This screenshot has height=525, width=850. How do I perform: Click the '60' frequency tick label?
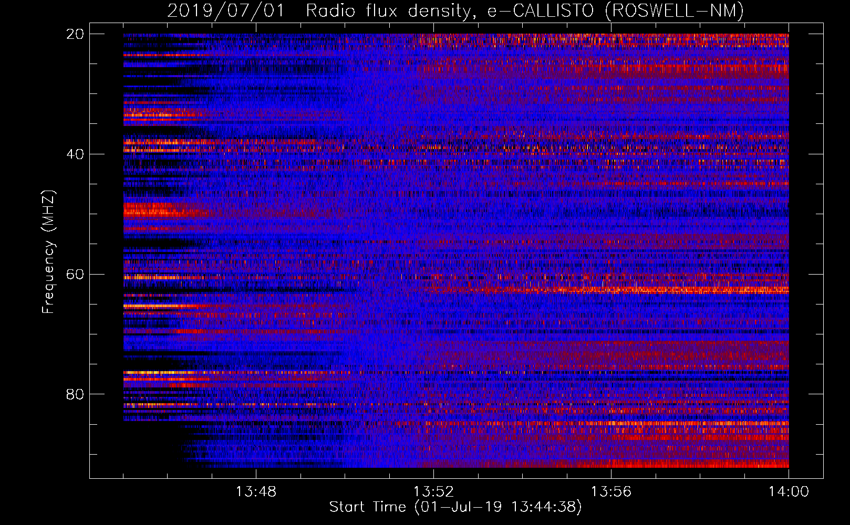click(75, 275)
